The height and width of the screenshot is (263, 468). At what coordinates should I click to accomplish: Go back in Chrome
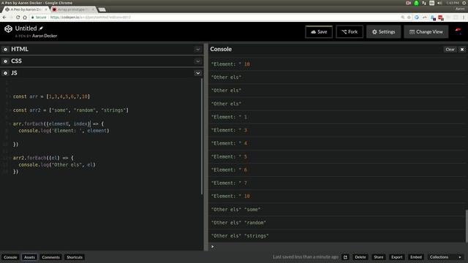pos(4,18)
